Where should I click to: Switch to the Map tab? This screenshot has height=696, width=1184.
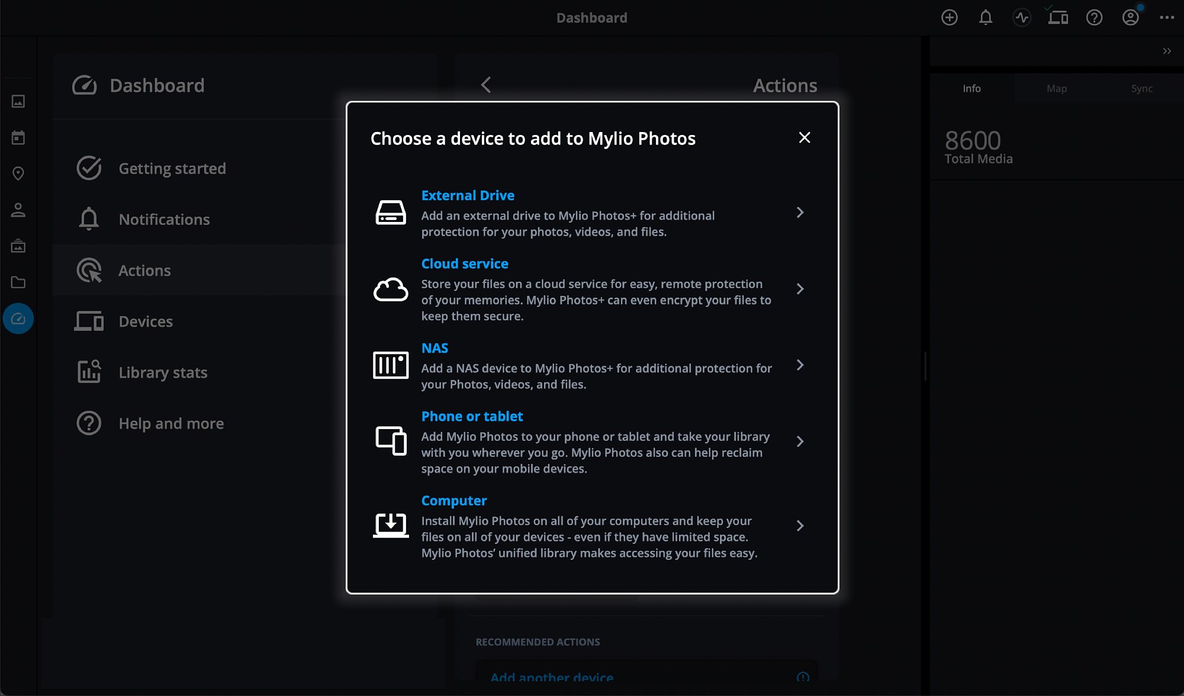coord(1057,88)
